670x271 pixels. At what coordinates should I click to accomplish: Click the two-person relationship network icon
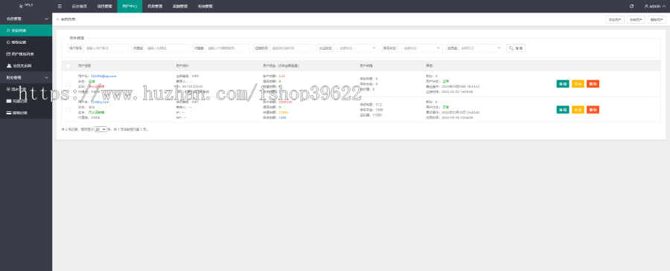coord(8,66)
